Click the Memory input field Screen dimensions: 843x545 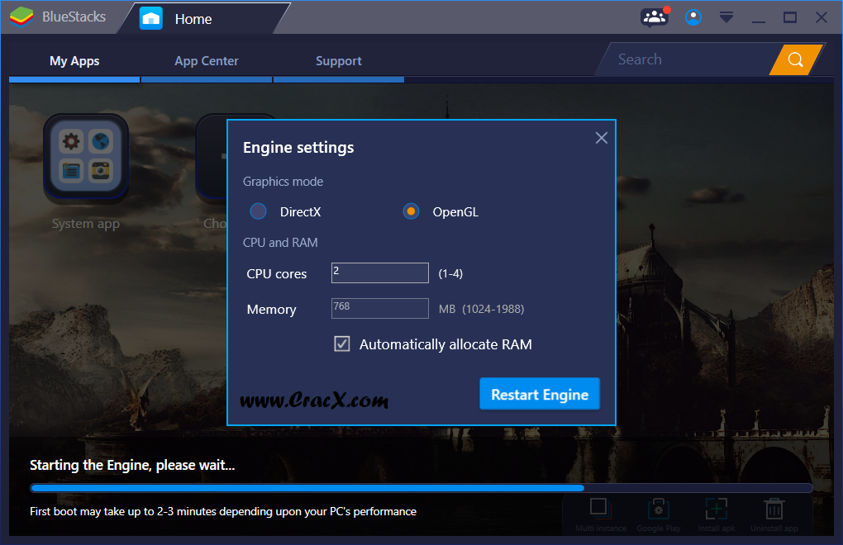(380, 308)
